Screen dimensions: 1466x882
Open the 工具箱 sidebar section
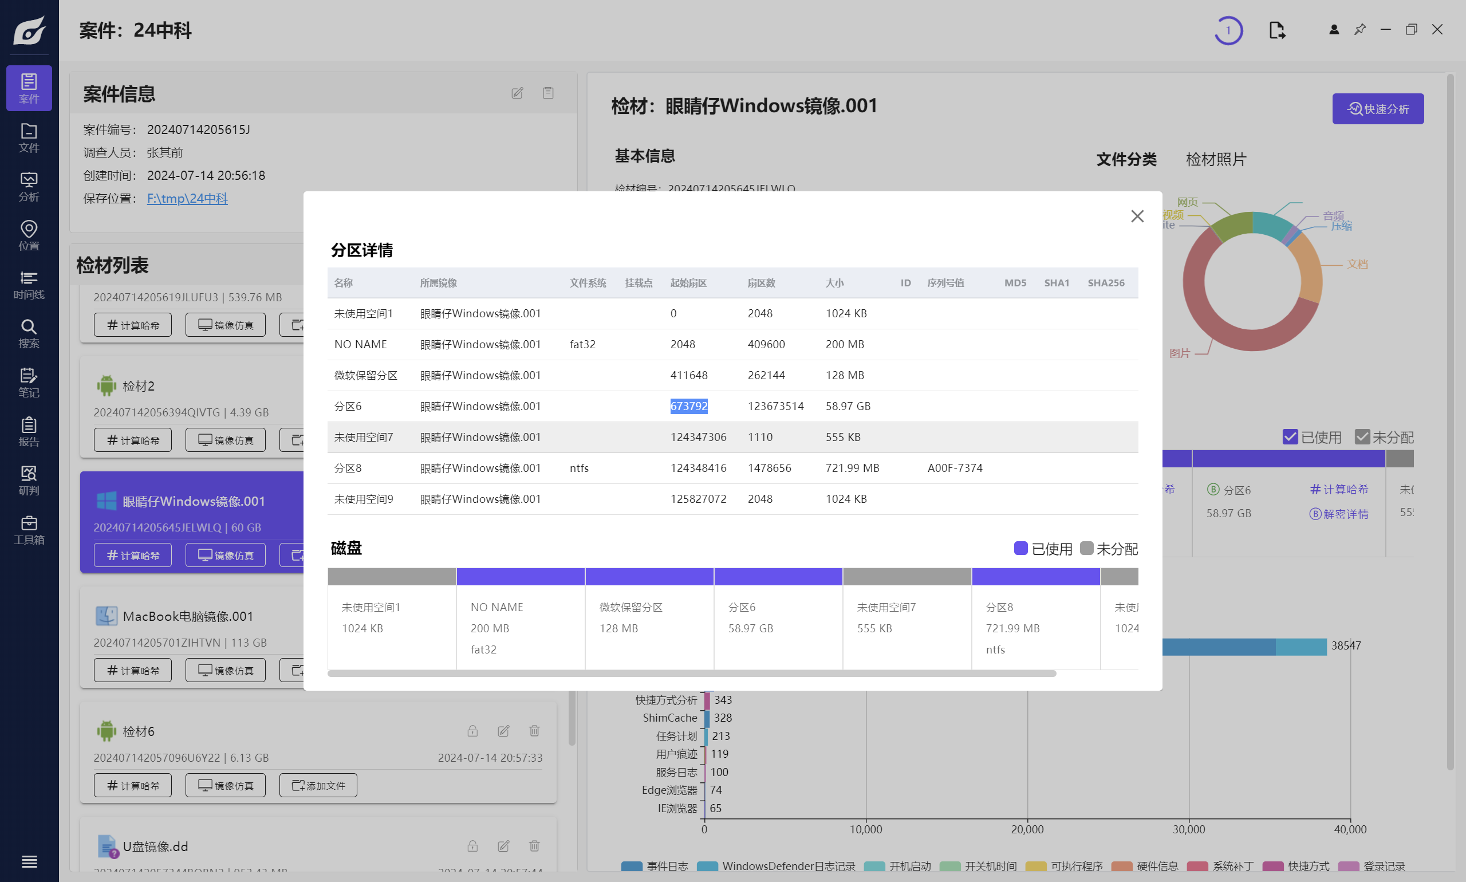(29, 530)
